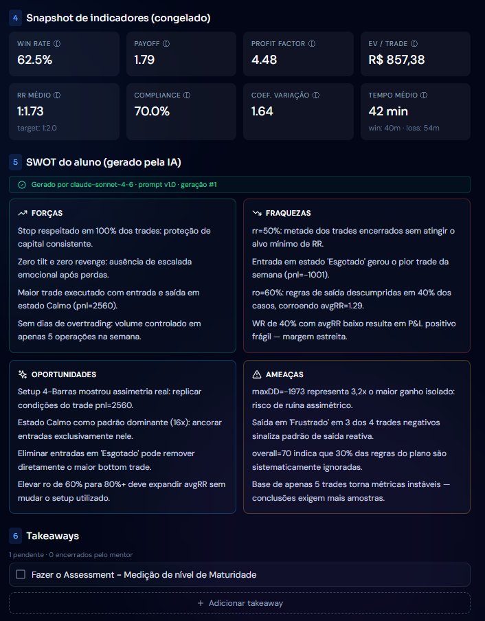
Task: Click the sparkles icon beside OPORTUNIDADES
Action: pos(23,374)
